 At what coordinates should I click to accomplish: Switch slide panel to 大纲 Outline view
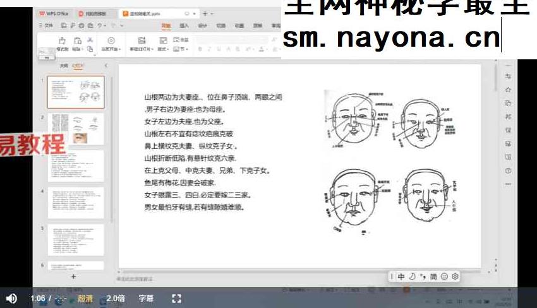[64, 66]
